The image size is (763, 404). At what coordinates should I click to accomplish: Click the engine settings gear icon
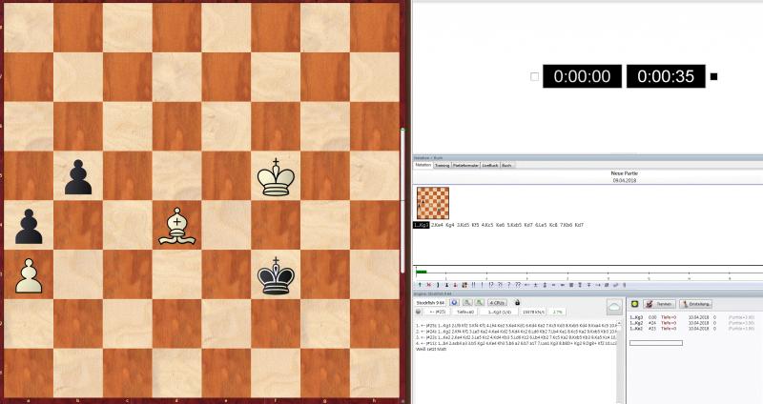(454, 303)
